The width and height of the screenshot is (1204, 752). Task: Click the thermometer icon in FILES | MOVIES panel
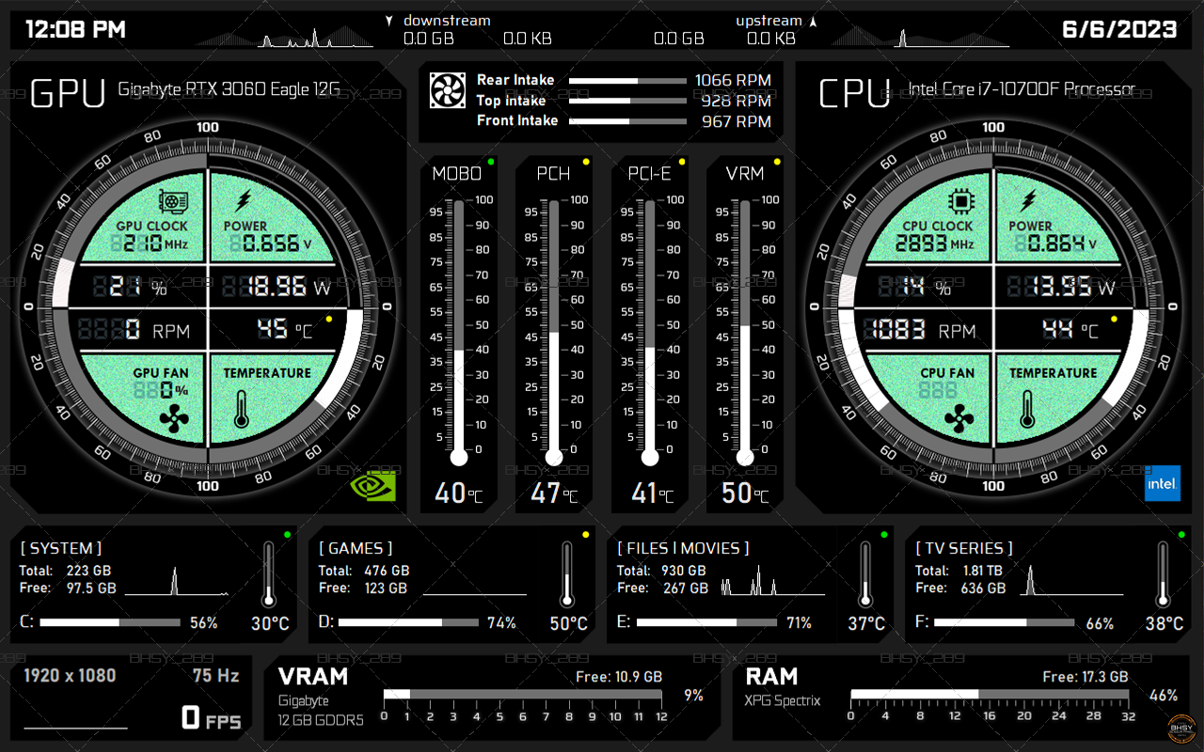click(865, 574)
